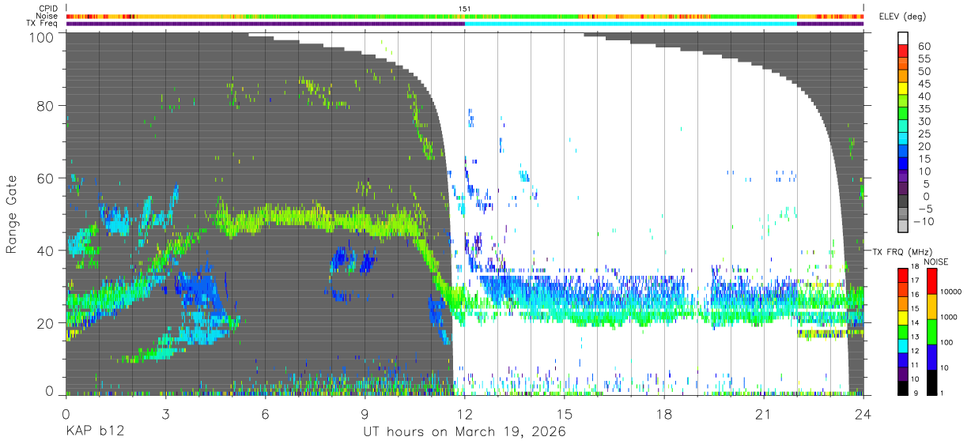Click tick 3 on the UT hours axis
Viewport: 971px width, 448px height.
pyautogui.click(x=165, y=415)
